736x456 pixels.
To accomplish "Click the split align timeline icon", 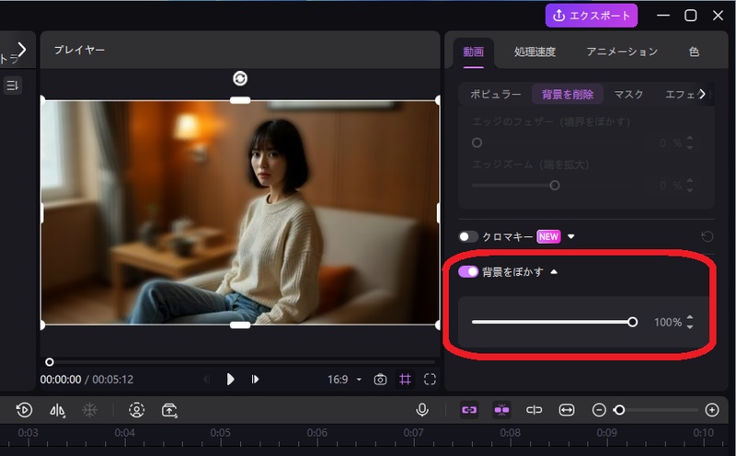I will [534, 410].
